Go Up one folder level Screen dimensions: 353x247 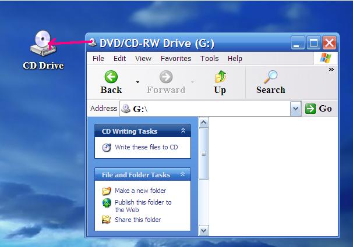point(220,82)
